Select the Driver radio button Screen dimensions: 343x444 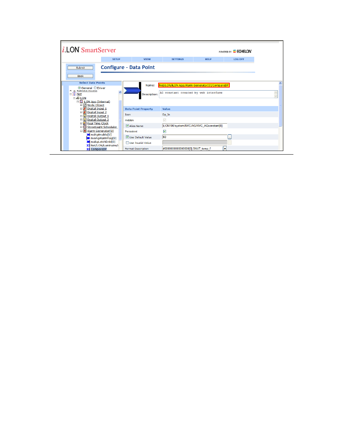[95, 88]
